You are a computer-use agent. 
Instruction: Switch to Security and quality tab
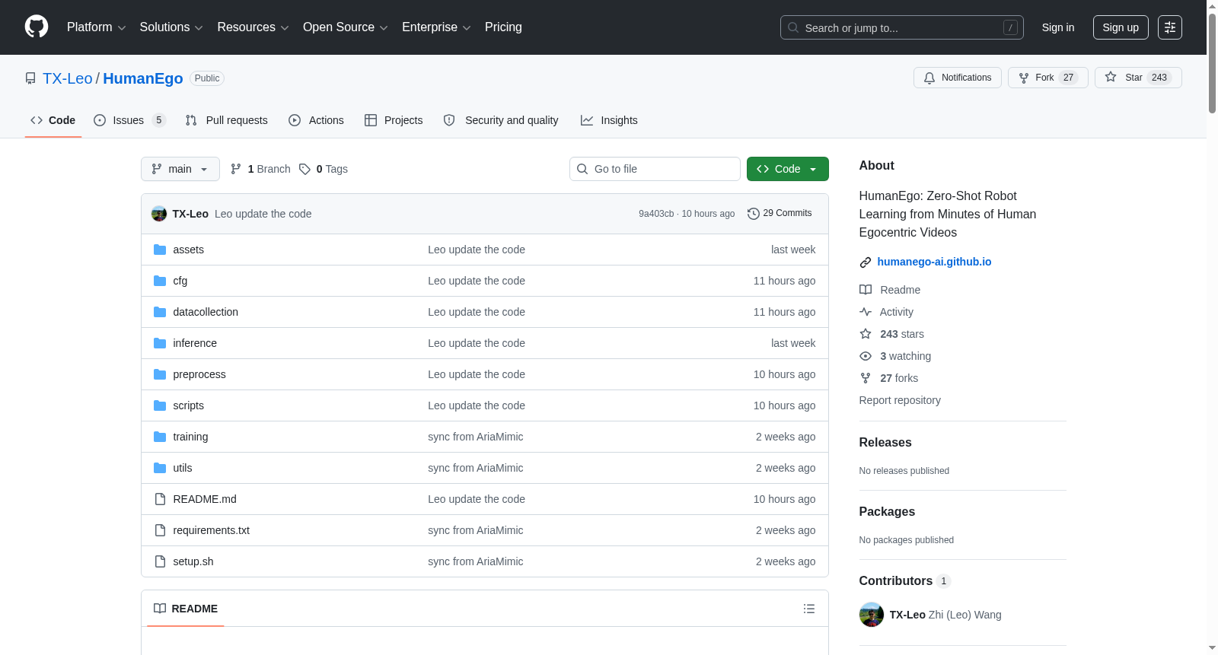[x=501, y=120]
